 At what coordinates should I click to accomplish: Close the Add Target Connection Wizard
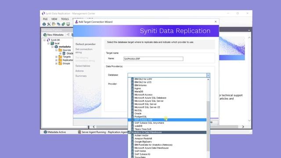(x=216, y=22)
